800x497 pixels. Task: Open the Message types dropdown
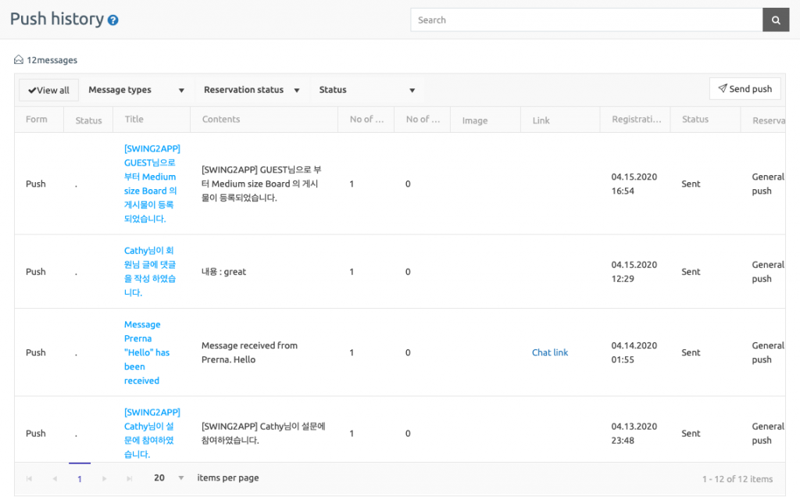point(137,89)
